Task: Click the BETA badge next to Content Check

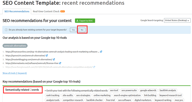Action: [x=63, y=11]
